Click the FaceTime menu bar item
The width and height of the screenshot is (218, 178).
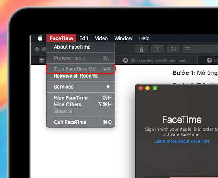tap(61, 38)
